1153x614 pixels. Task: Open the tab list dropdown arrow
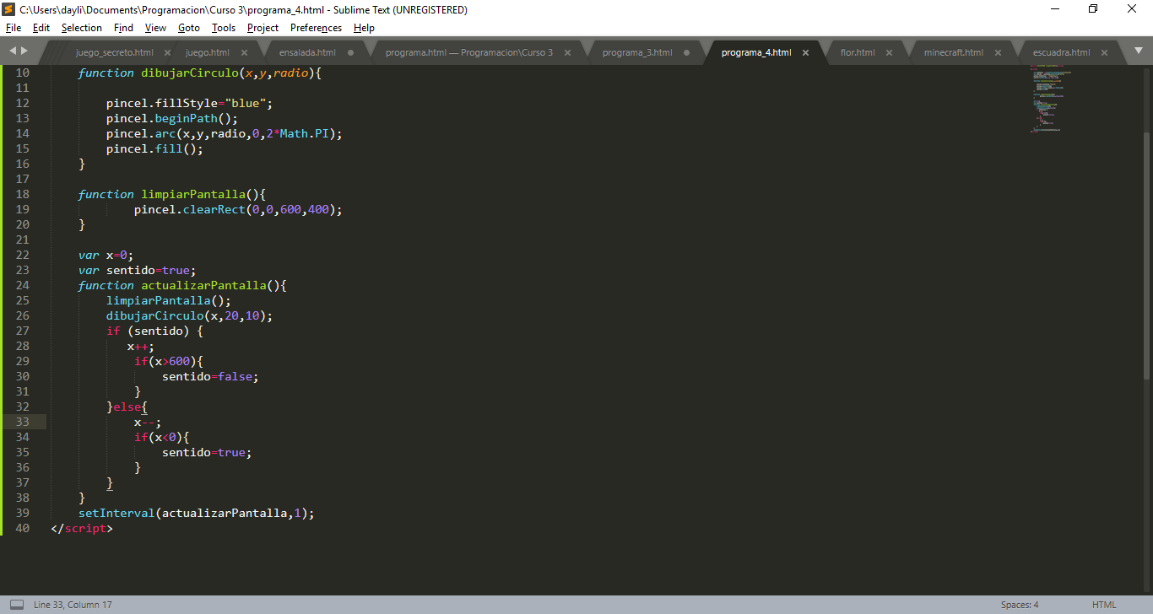[1138, 51]
